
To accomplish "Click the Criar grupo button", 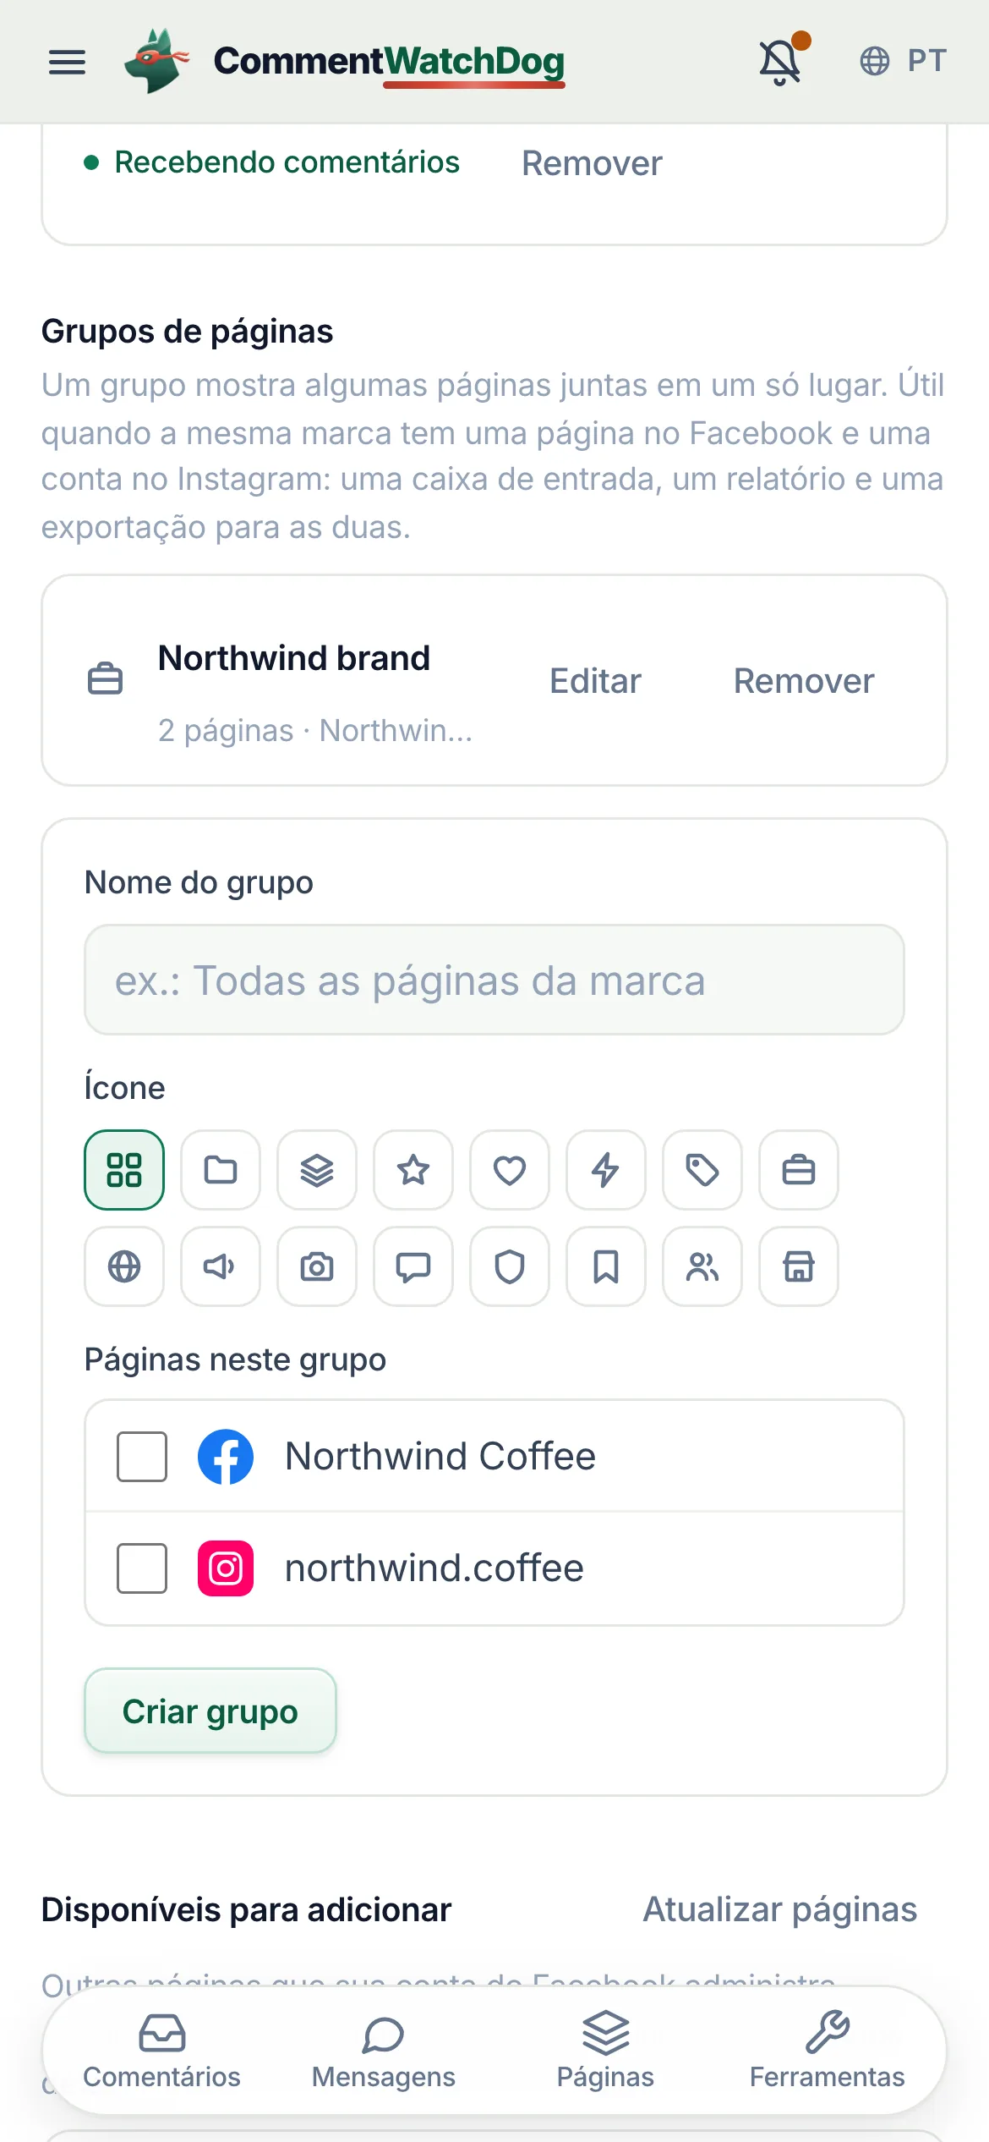I will (210, 1711).
